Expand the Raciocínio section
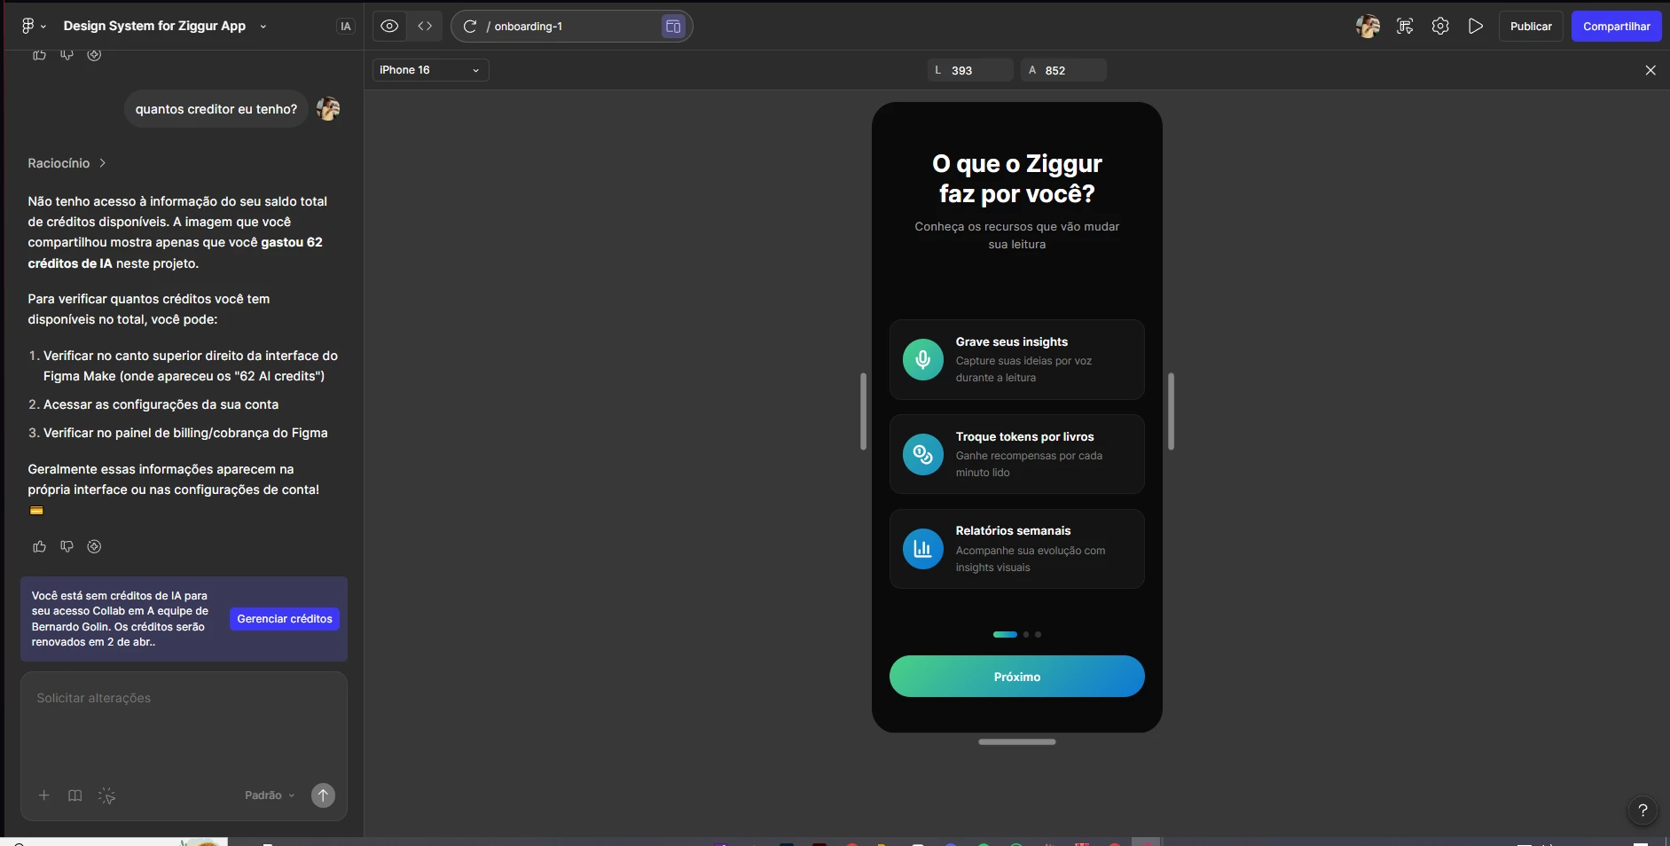The height and width of the screenshot is (846, 1670). (x=67, y=163)
